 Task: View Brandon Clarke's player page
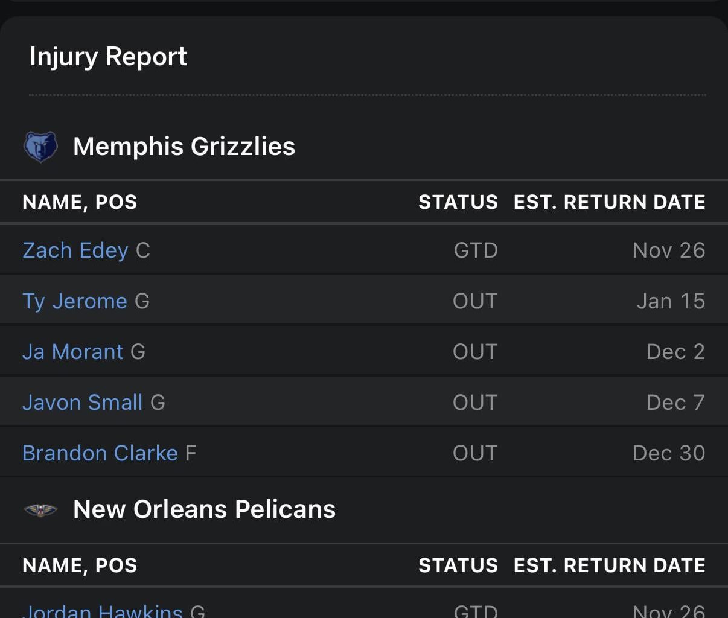(x=100, y=453)
